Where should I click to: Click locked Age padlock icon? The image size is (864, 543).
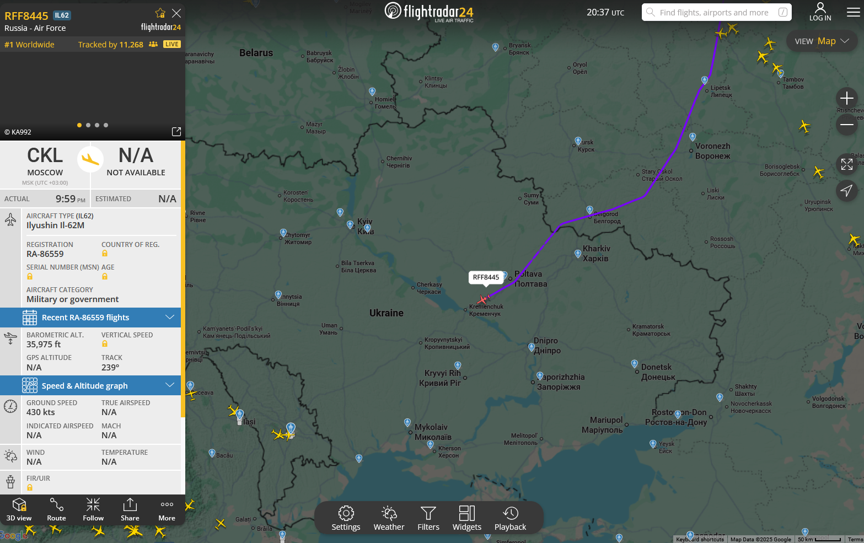click(105, 276)
